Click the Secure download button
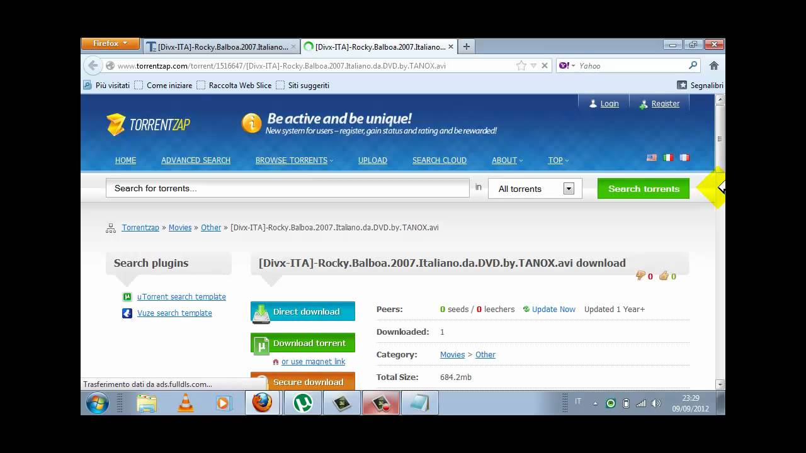Screen dimensions: 806x453 pyautogui.click(x=303, y=381)
